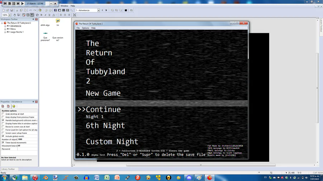Enable Keep display from previous frame
The height and width of the screenshot is (181, 323).
3,117
